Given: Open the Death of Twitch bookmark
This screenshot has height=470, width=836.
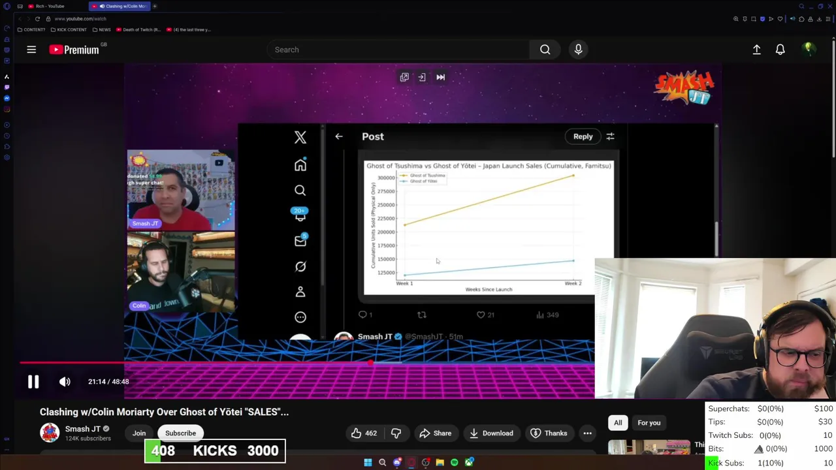Looking at the screenshot, I should click(138, 29).
